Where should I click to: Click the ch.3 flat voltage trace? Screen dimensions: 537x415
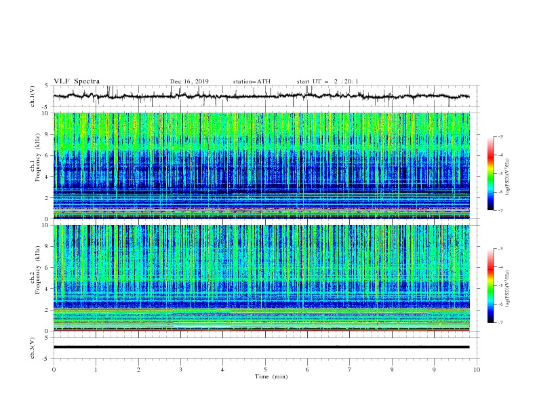coord(261,347)
